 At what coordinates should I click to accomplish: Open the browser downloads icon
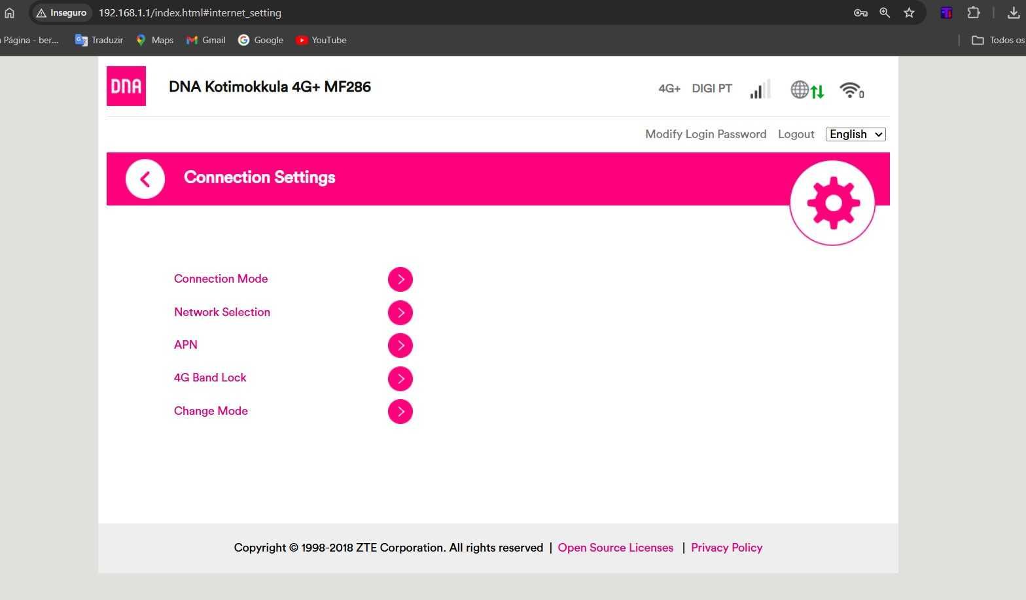[x=1014, y=12]
